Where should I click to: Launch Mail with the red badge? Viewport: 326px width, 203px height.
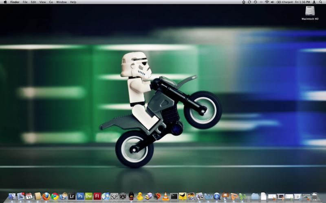[x=21, y=196]
